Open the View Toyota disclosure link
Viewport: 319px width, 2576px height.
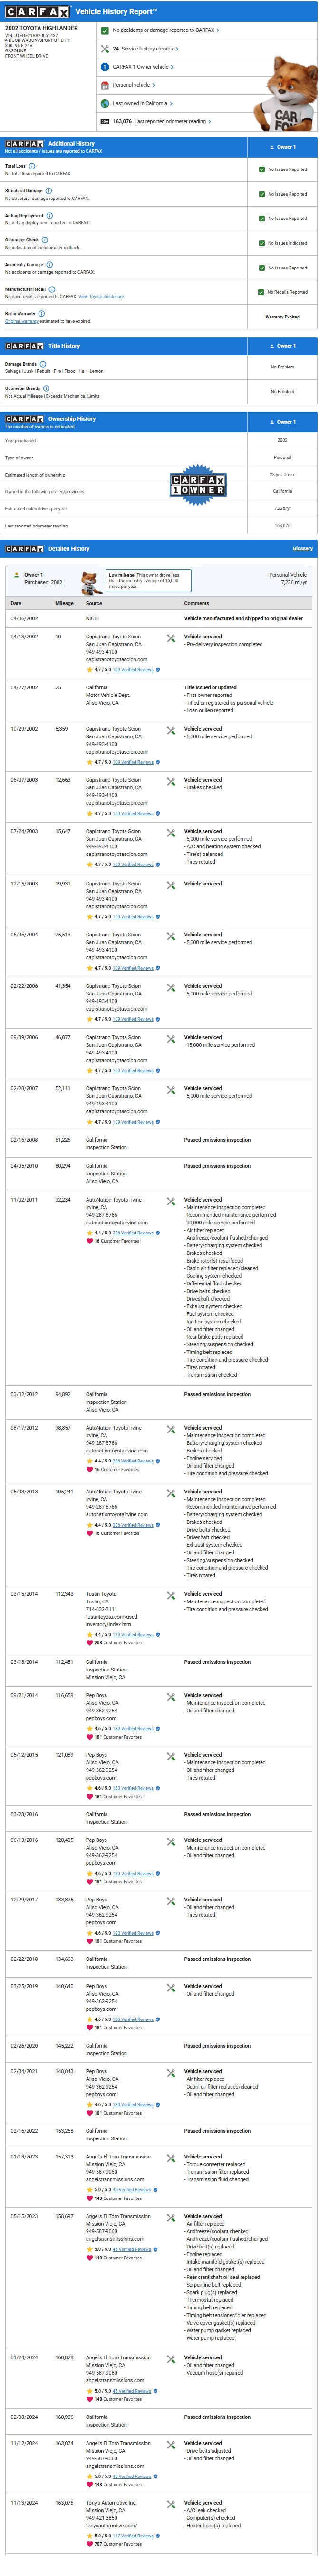[101, 297]
